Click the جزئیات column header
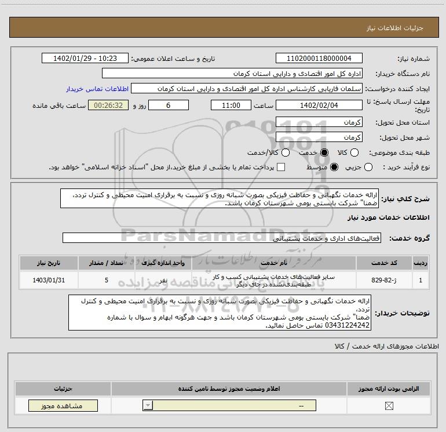Screen dimensions: 446x432 [63, 389]
